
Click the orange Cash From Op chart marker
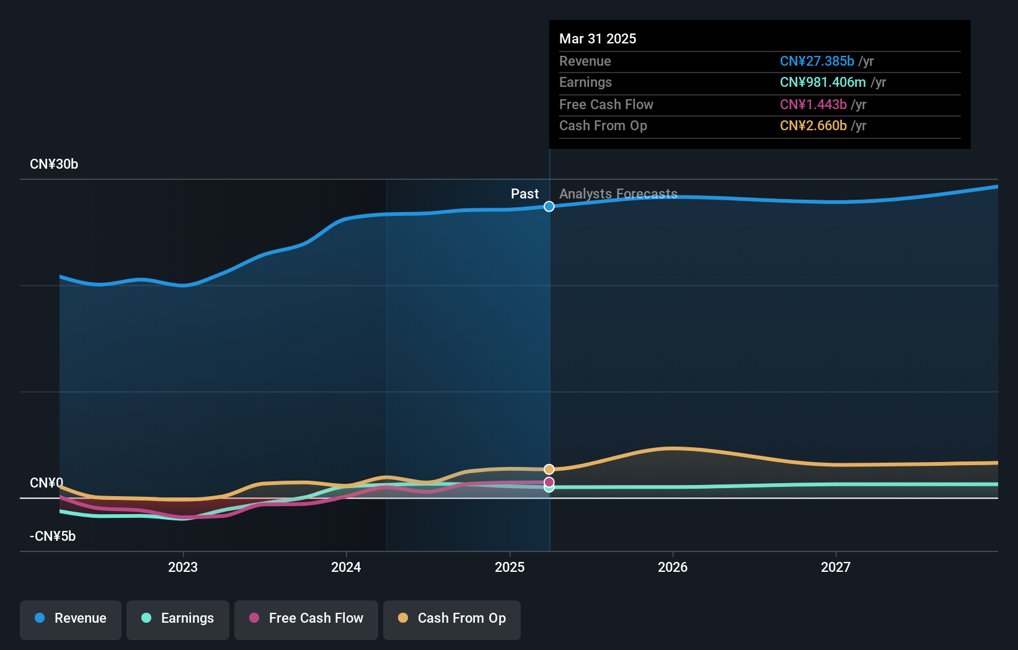549,469
